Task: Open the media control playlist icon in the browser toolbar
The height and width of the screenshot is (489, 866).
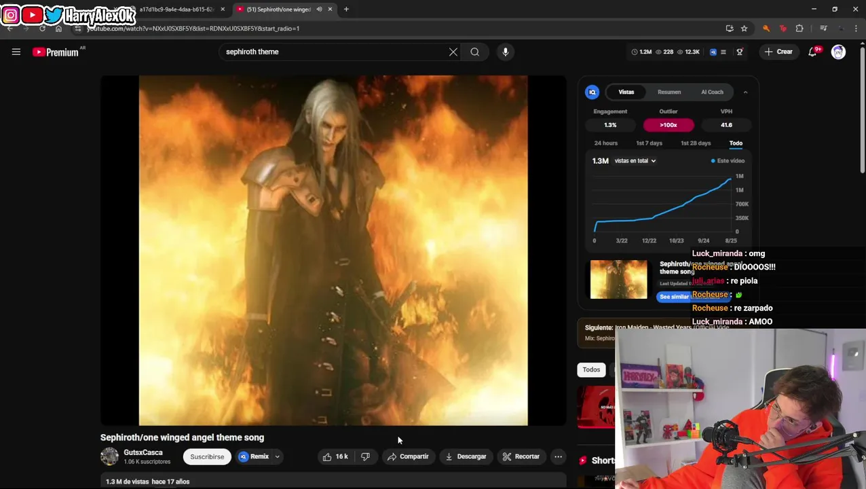Action: (823, 29)
